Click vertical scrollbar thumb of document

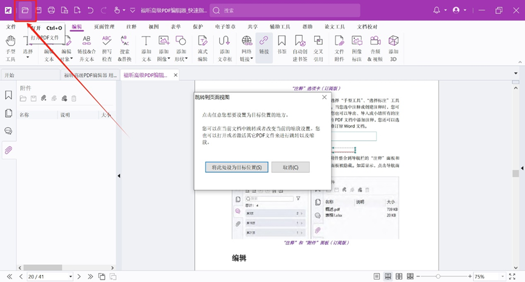516,173
